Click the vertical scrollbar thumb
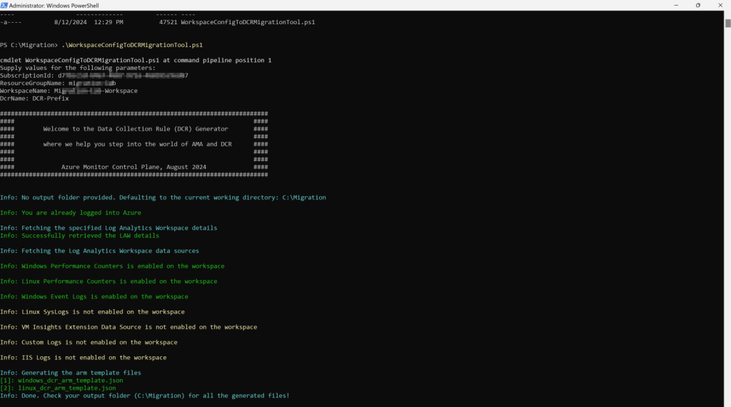Screen dimensions: 731x407 (x=727, y=24)
